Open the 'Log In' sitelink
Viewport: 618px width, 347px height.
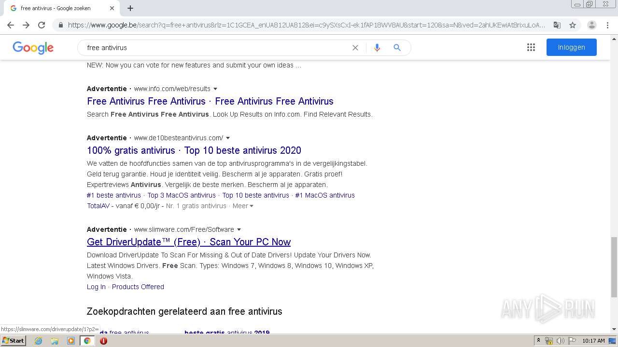(x=96, y=287)
